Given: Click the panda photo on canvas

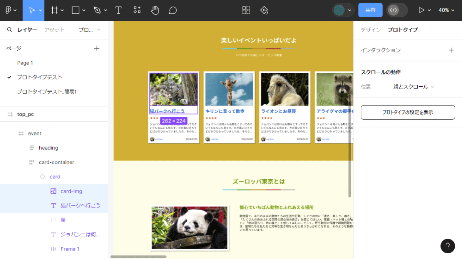Looking at the screenshot, I should point(189,228).
